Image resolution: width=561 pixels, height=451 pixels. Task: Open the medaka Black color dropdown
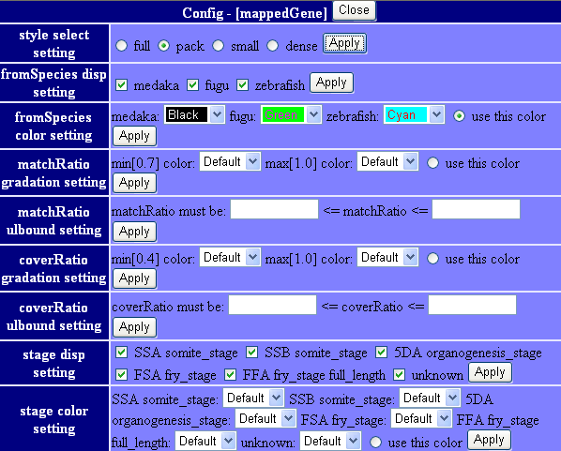(x=194, y=114)
